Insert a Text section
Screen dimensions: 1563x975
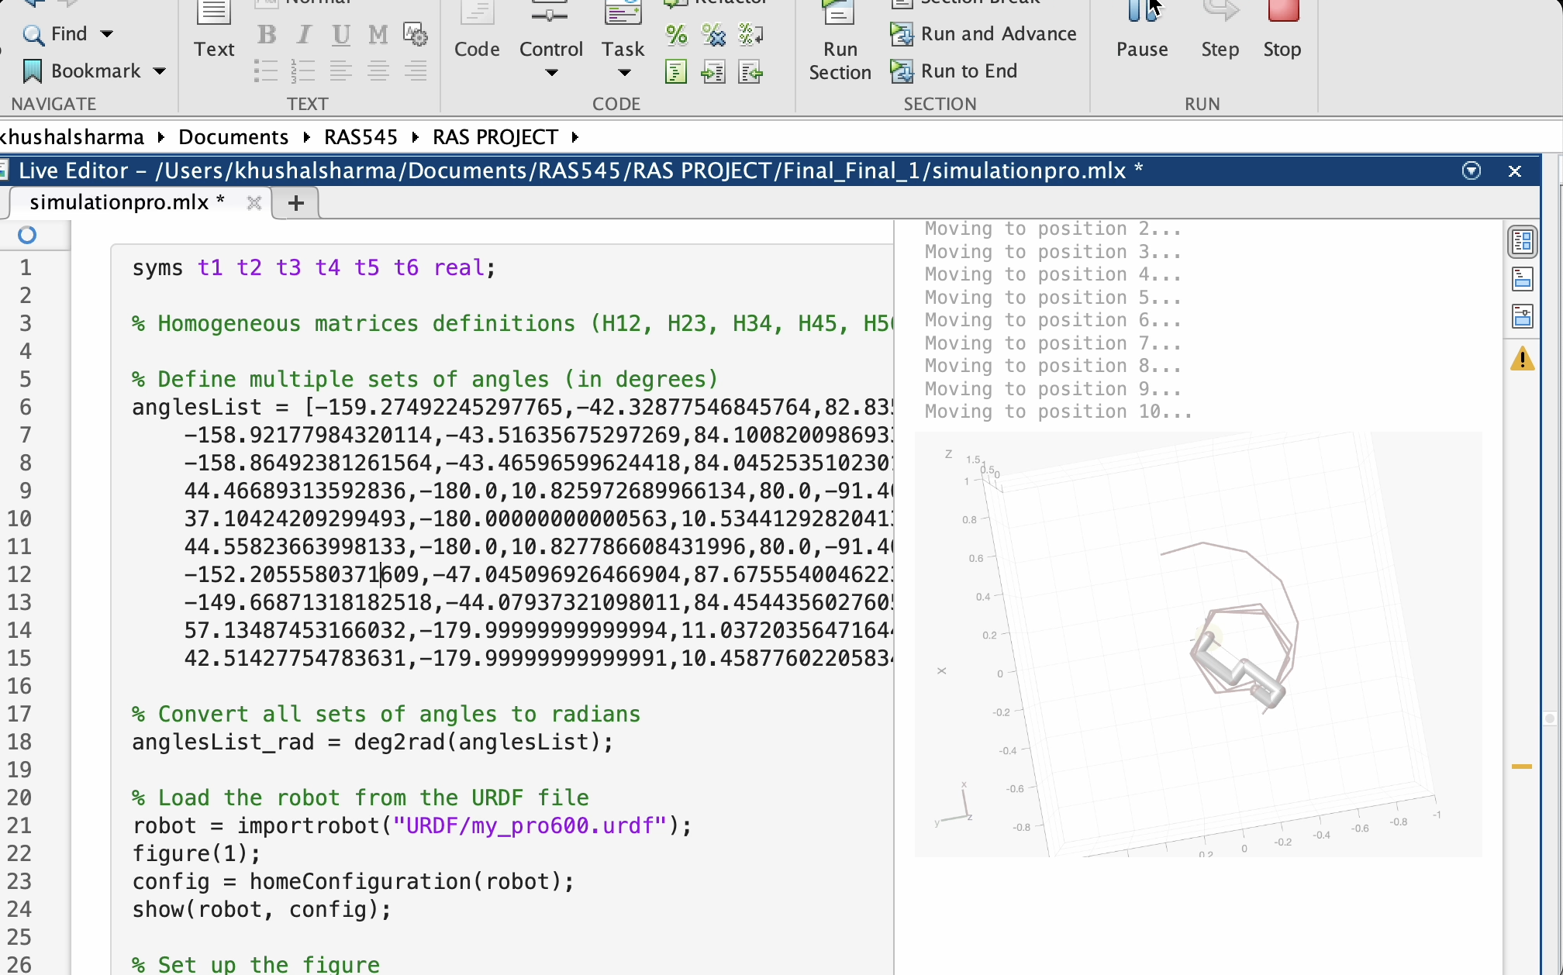[x=214, y=31]
